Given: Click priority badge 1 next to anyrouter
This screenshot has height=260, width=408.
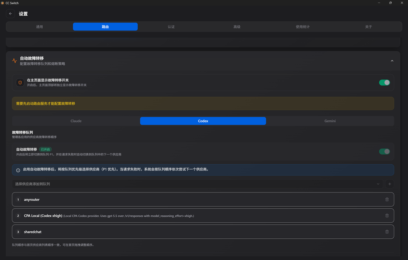Looking at the screenshot, I should pos(18,199).
